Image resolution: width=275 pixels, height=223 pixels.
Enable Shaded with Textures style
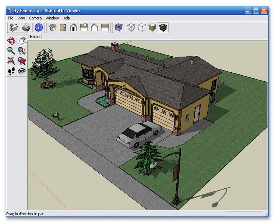click(x=163, y=27)
